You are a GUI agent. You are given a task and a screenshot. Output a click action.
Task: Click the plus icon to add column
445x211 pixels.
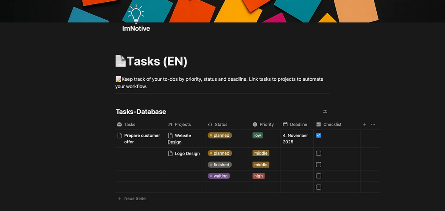coord(365,125)
